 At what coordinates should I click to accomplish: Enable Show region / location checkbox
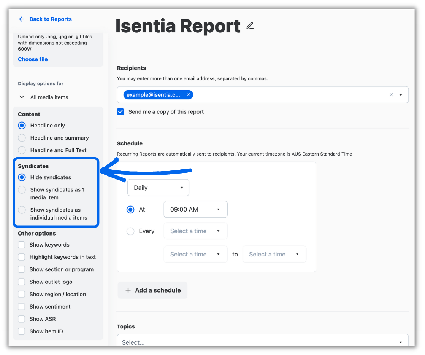pyautogui.click(x=21, y=294)
